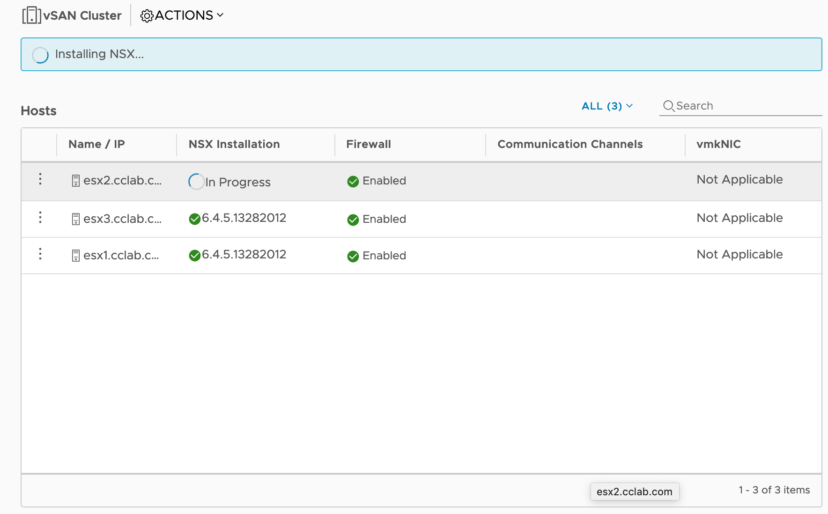Open the ALL (3) filter dropdown

coord(607,106)
